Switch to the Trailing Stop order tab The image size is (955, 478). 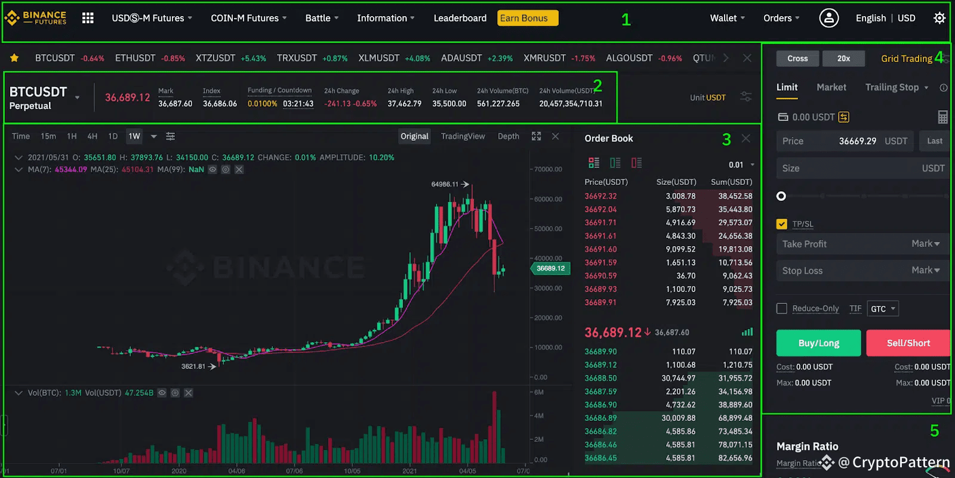point(892,87)
